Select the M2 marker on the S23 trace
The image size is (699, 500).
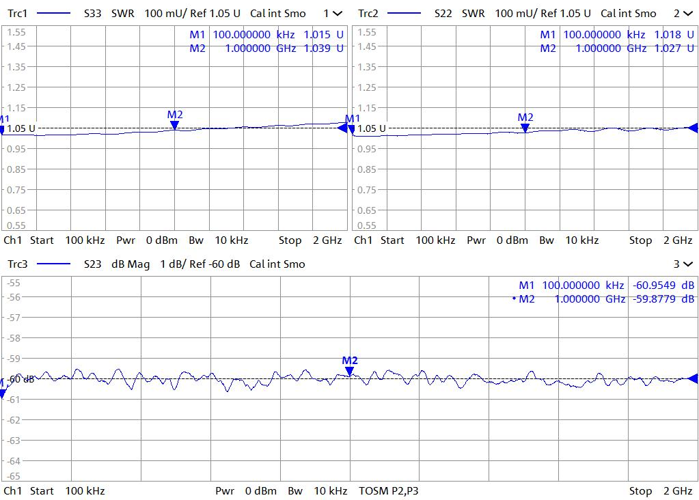pos(349,371)
